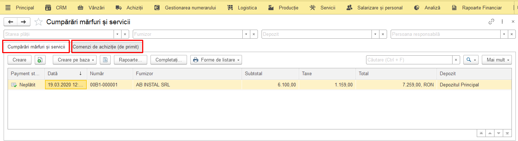518x141 pixels.
Task: Open the Creare pe baza dropdown
Action: point(75,60)
